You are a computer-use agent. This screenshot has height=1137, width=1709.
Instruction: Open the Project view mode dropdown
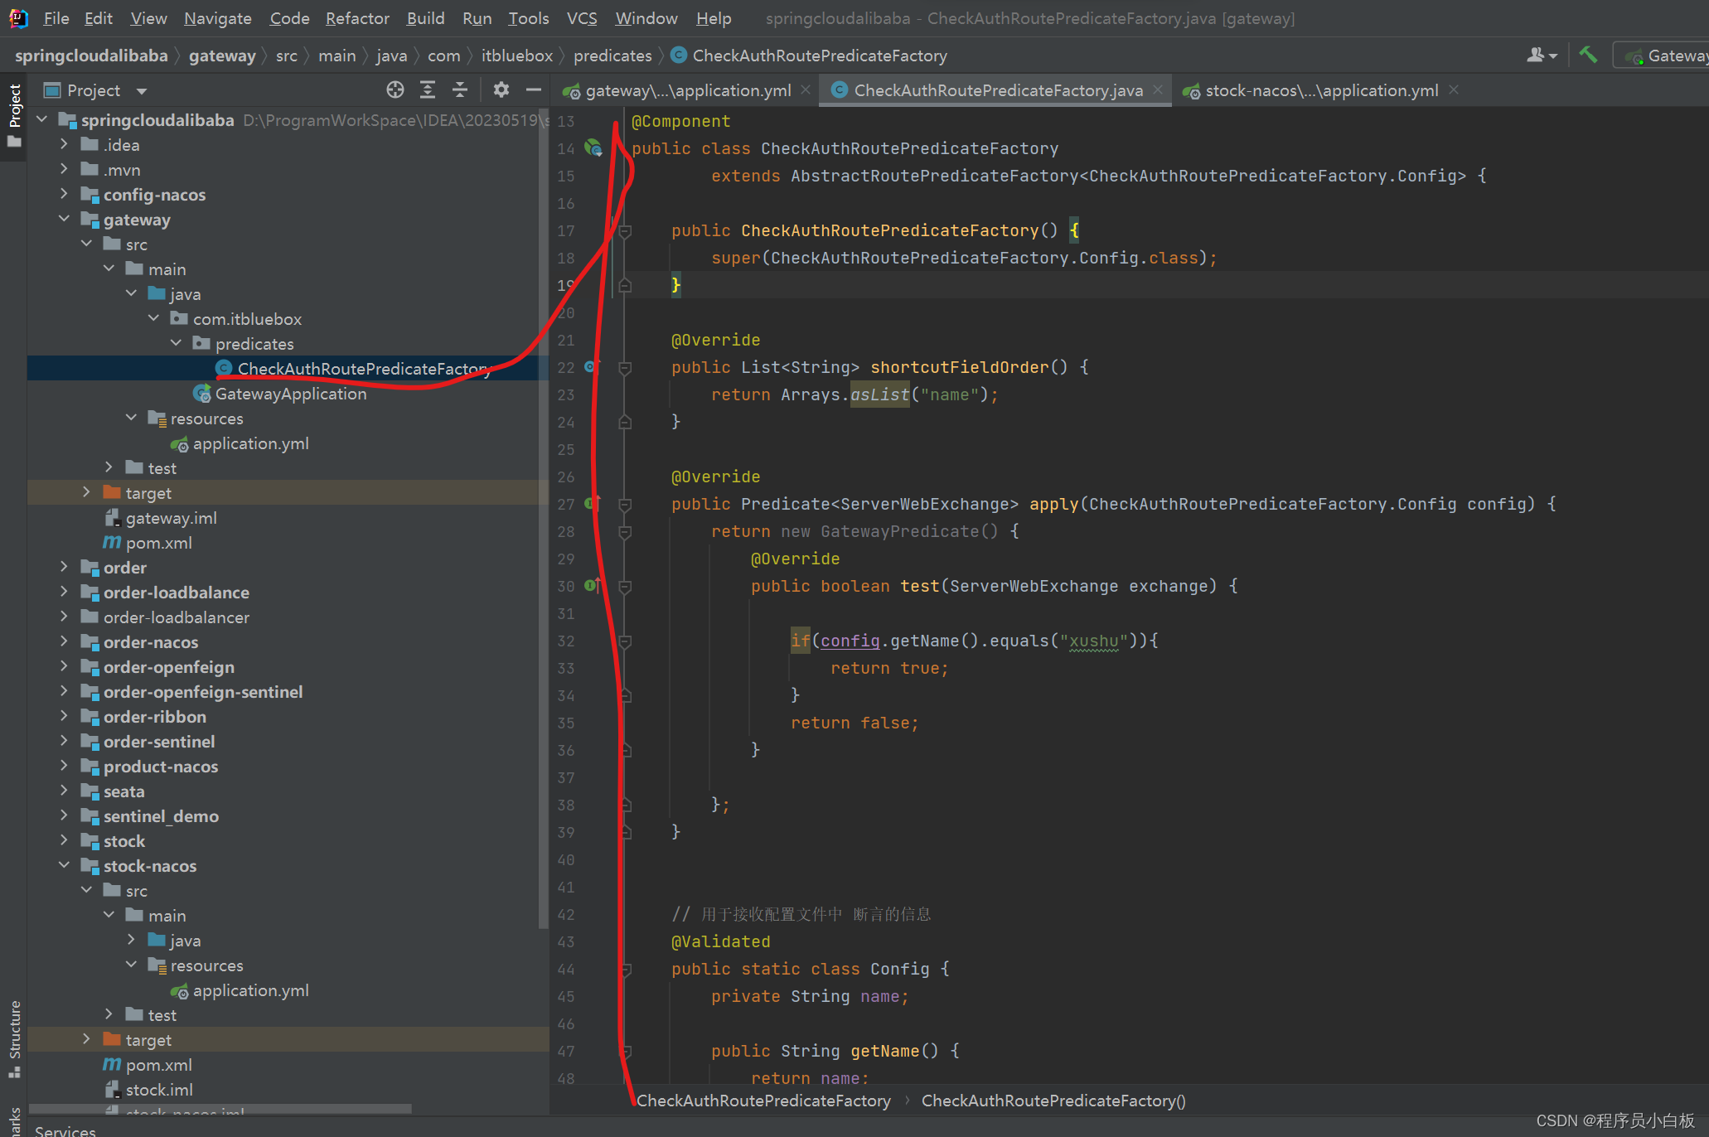tap(142, 91)
